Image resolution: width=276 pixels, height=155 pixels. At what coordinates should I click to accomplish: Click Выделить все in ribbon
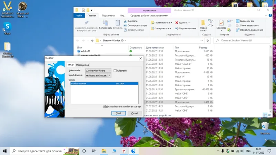(x=245, y=21)
